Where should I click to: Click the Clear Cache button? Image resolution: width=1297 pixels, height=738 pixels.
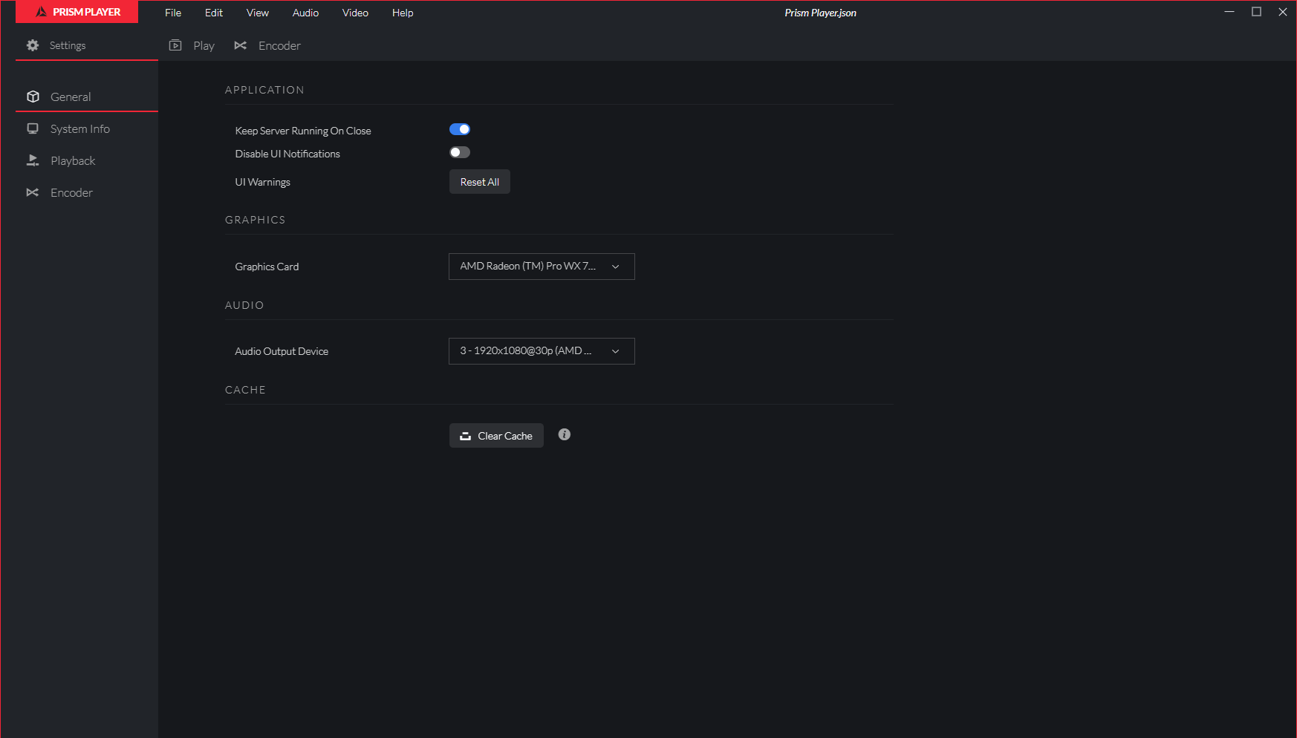(495, 435)
